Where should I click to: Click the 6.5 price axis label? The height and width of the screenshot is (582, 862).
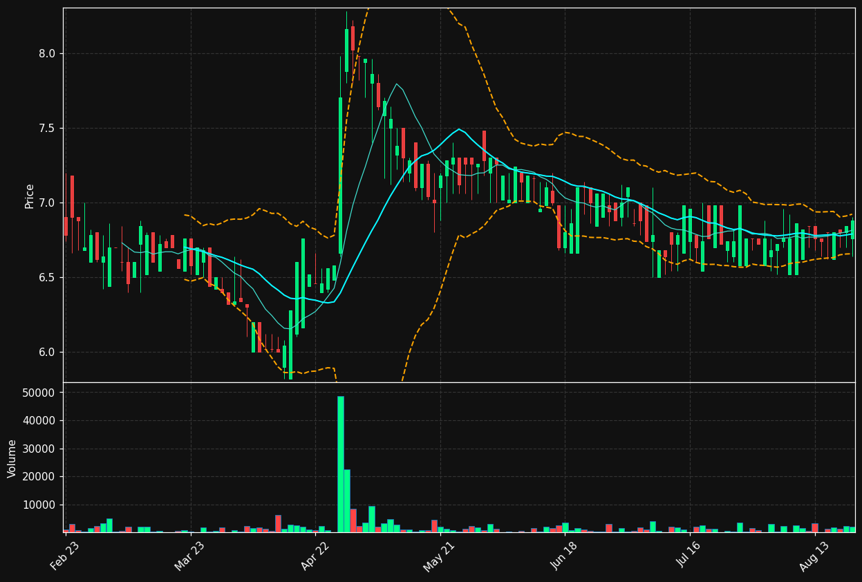click(x=47, y=278)
